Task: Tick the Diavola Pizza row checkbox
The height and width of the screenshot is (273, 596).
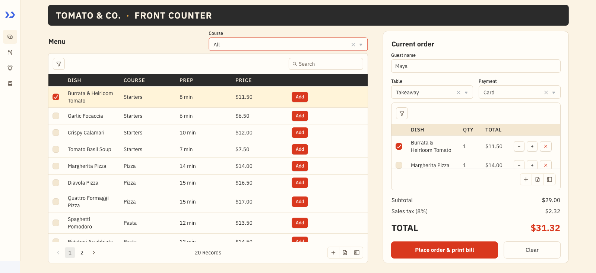Action: tap(56, 183)
